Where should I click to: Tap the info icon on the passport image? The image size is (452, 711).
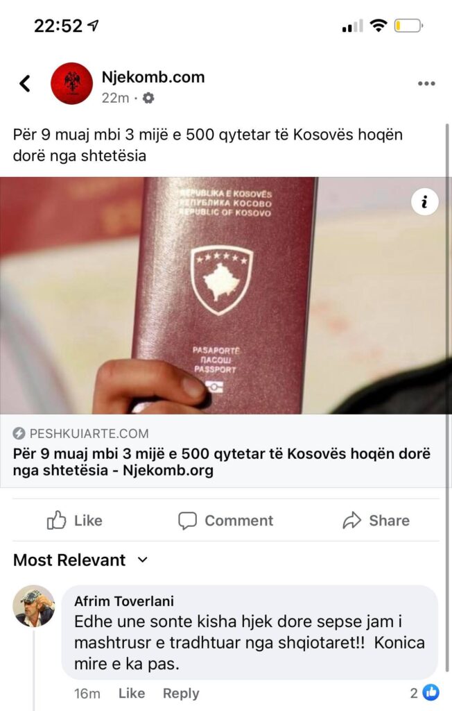[x=424, y=202]
